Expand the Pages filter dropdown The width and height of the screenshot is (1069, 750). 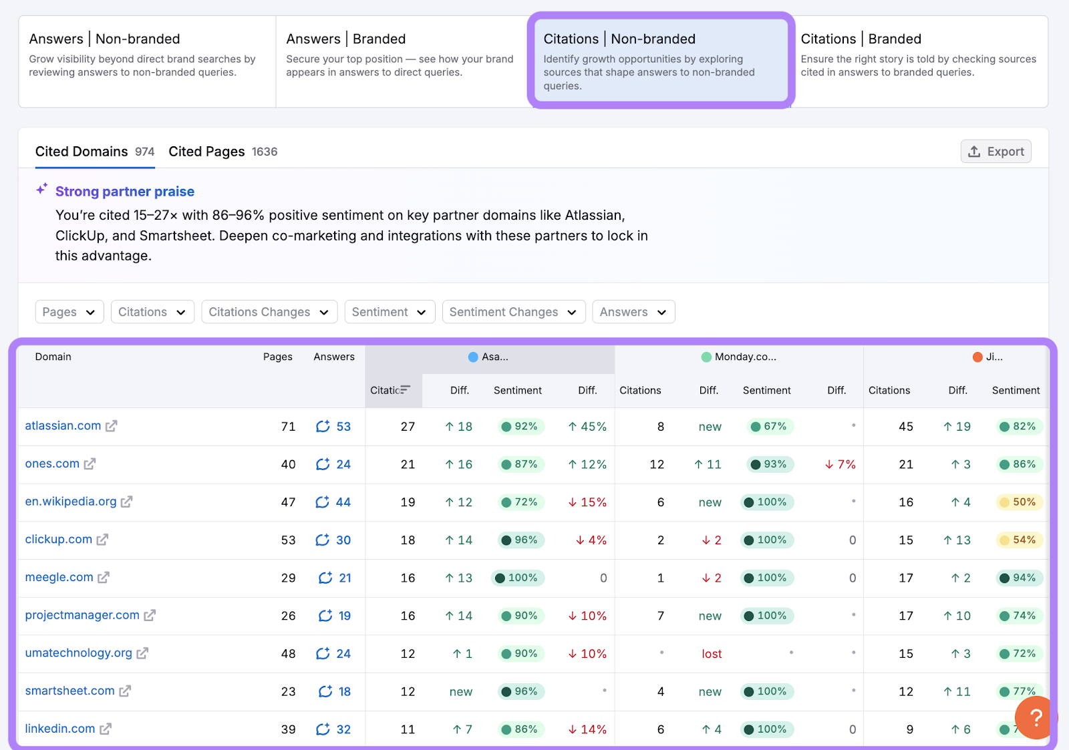pyautogui.click(x=69, y=312)
